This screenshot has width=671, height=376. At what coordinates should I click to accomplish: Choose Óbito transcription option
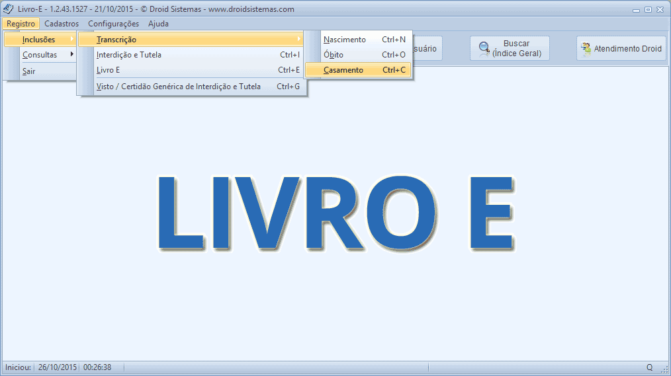pos(358,55)
